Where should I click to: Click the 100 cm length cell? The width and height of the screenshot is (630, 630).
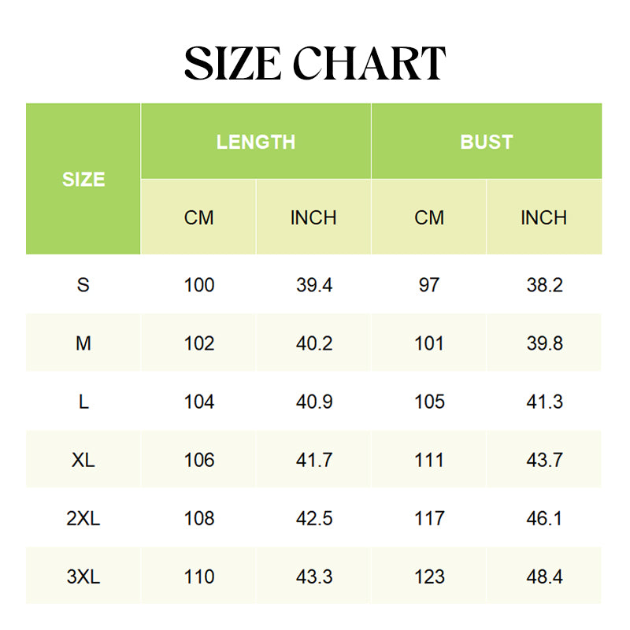pos(198,285)
